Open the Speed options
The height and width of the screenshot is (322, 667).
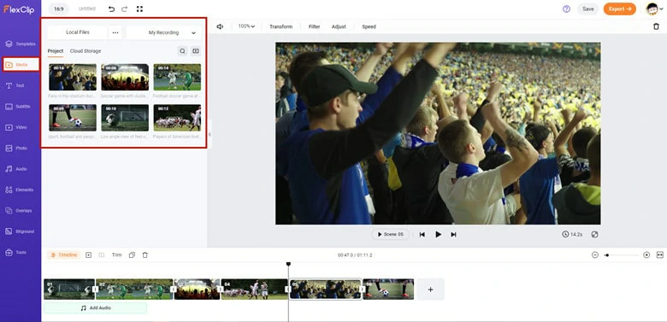coord(369,26)
